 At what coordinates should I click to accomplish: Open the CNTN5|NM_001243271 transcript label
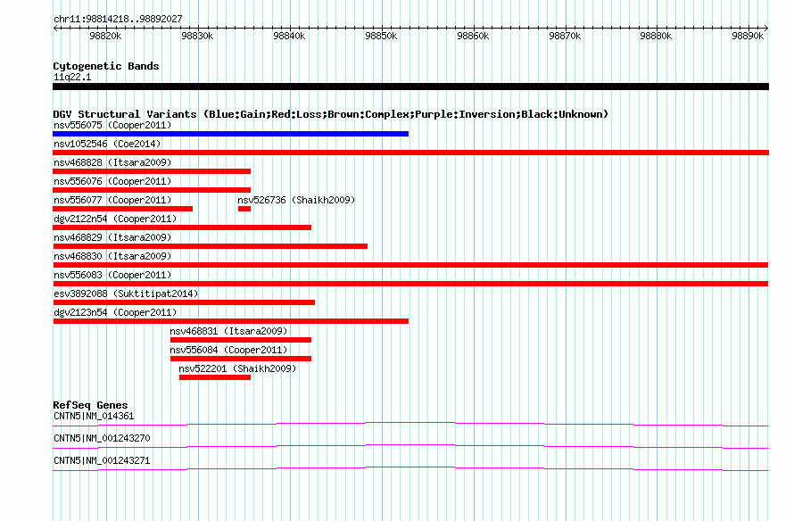pos(102,460)
